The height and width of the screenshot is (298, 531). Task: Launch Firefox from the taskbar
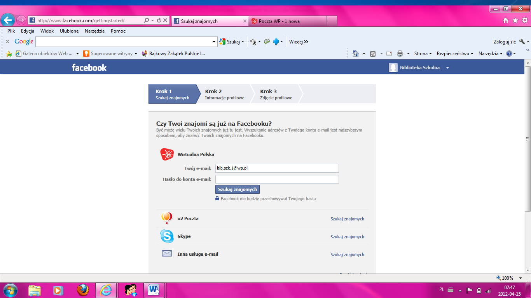83,290
